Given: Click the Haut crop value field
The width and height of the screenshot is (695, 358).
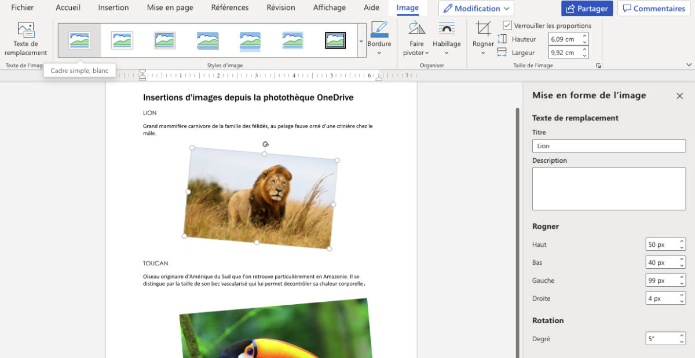Looking at the screenshot, I should pyautogui.click(x=662, y=244).
